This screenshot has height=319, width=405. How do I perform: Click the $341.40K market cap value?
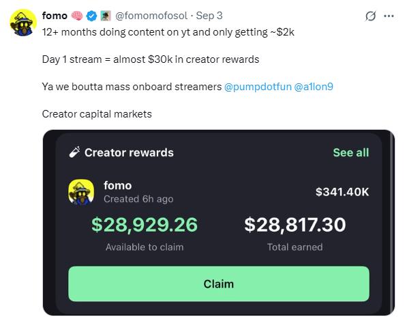click(x=342, y=192)
